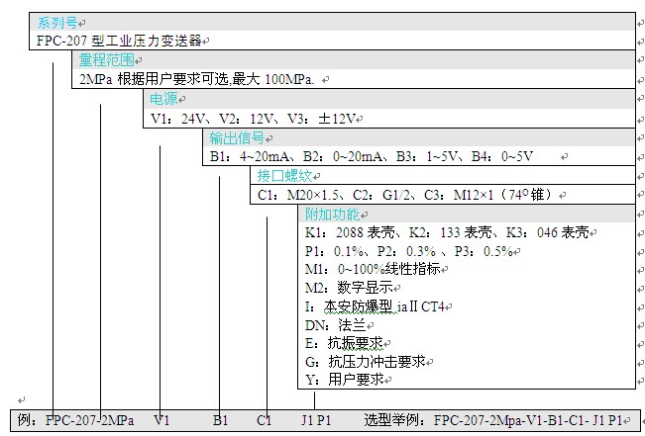The width and height of the screenshot is (645, 436).
Task: Select the FPC-207 型工业压力变送器 text line
Action: click(123, 41)
